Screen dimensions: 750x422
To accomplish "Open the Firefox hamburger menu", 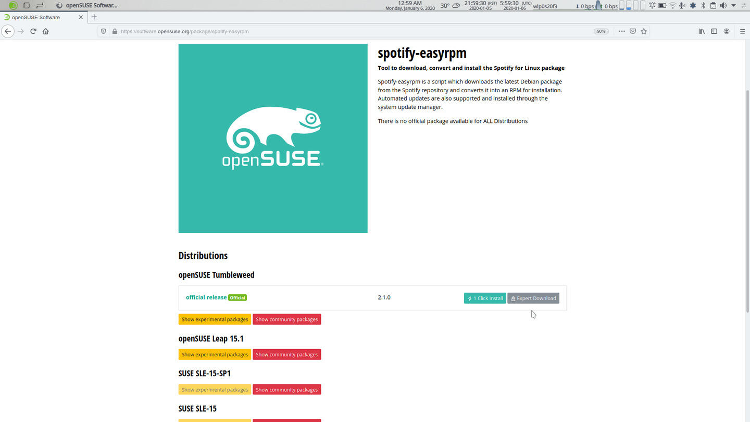I will coord(743,31).
